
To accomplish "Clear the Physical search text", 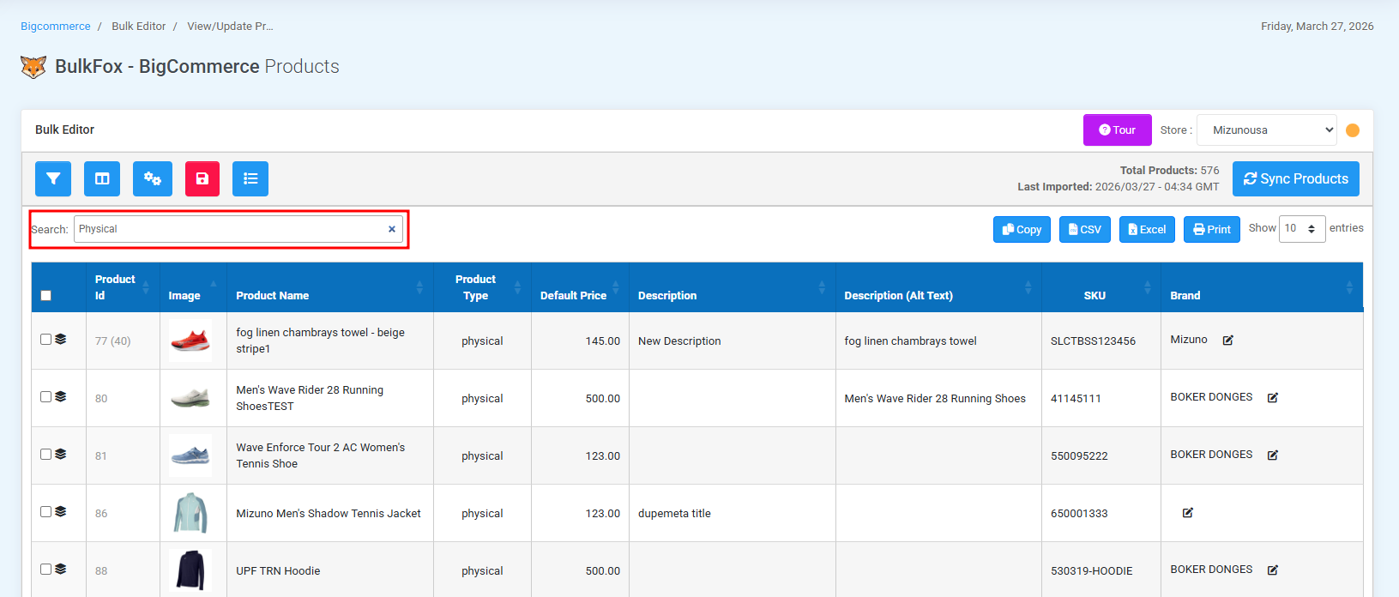I will tap(392, 229).
